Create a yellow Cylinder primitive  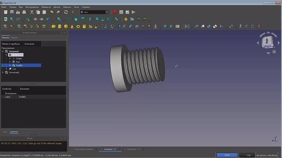point(60,26)
